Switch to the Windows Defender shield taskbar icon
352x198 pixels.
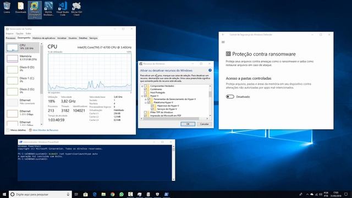[157, 194]
